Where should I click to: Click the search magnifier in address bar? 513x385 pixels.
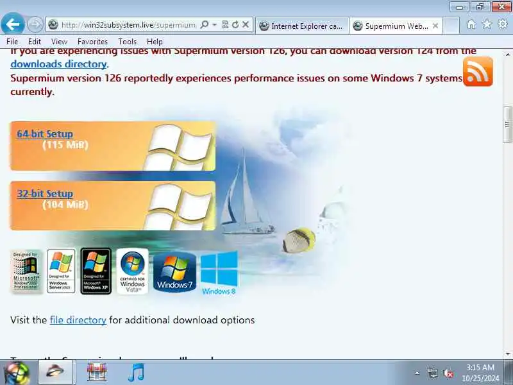coord(205,24)
